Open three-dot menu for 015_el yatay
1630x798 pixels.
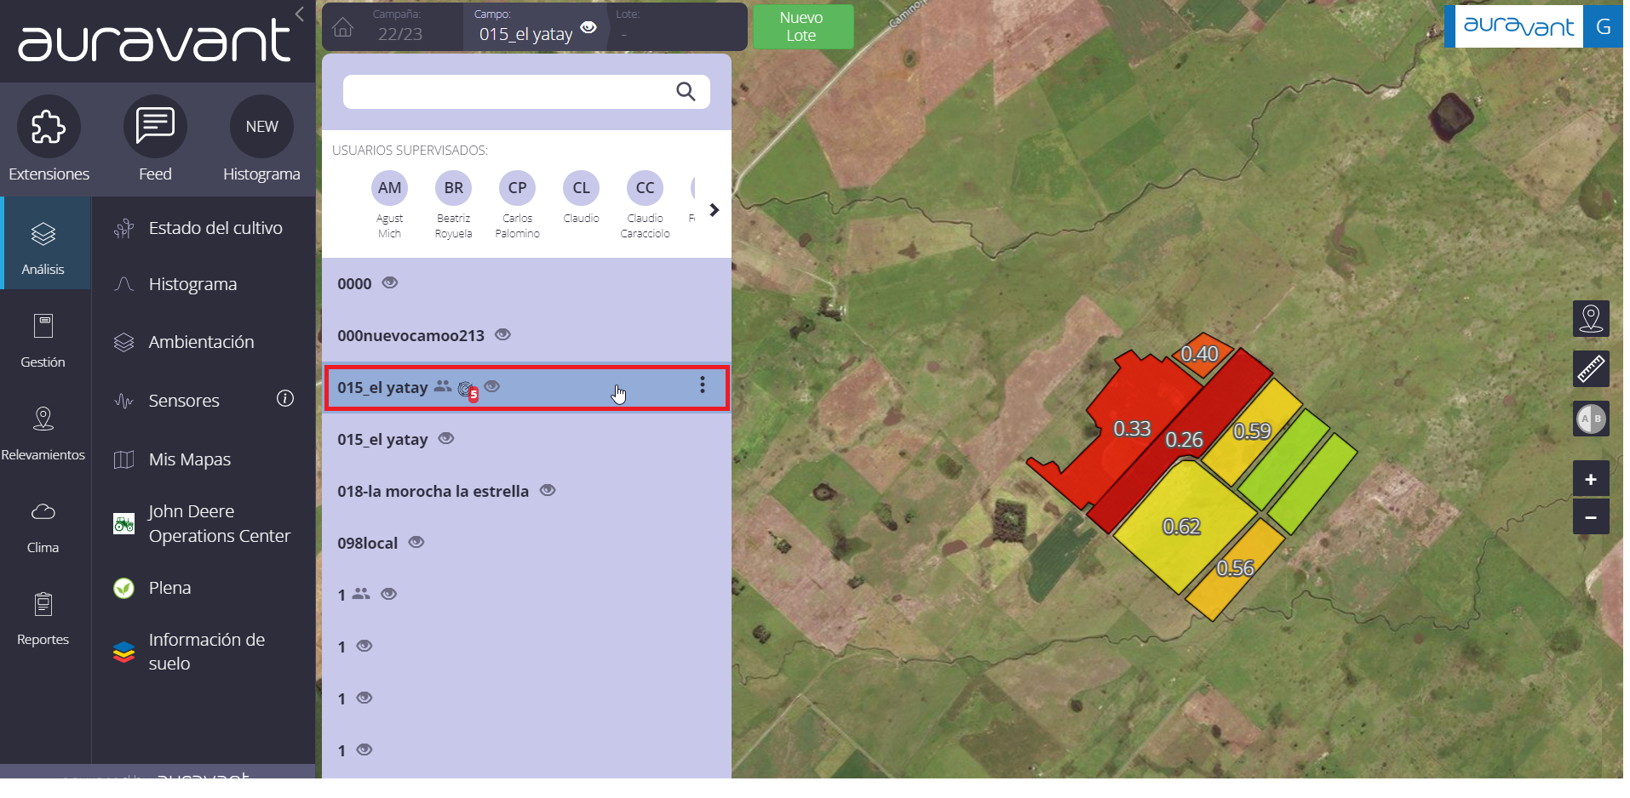[703, 385]
